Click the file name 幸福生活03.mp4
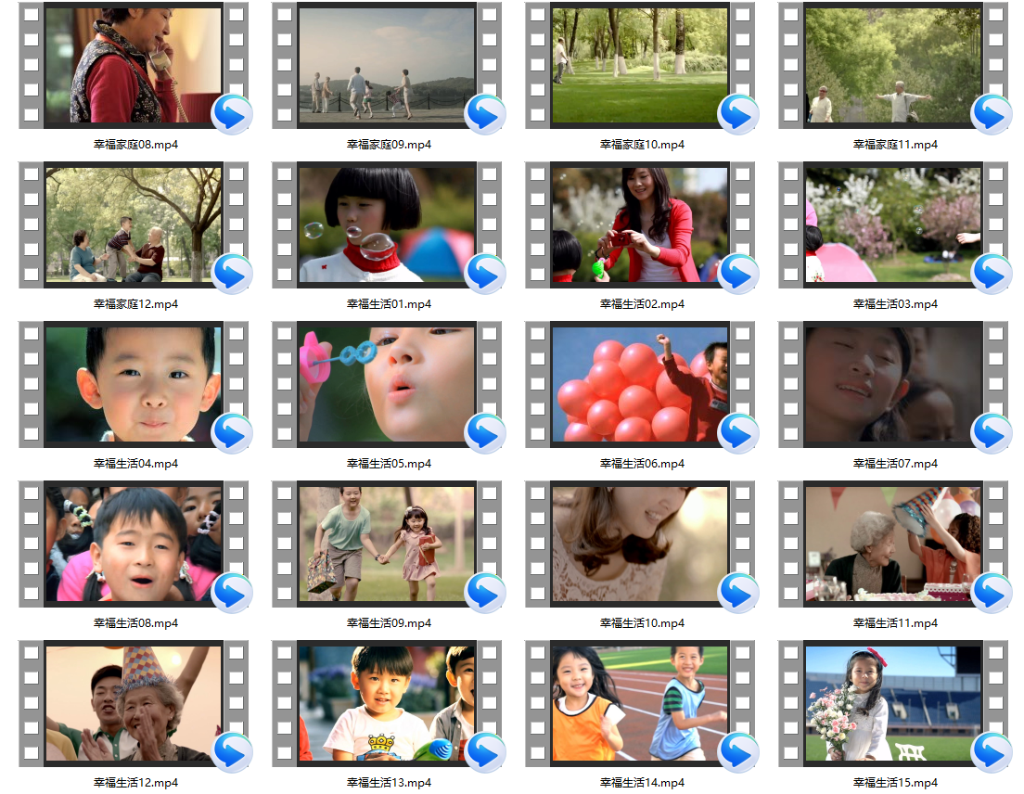Screen dimensions: 1024x794 [x=895, y=303]
